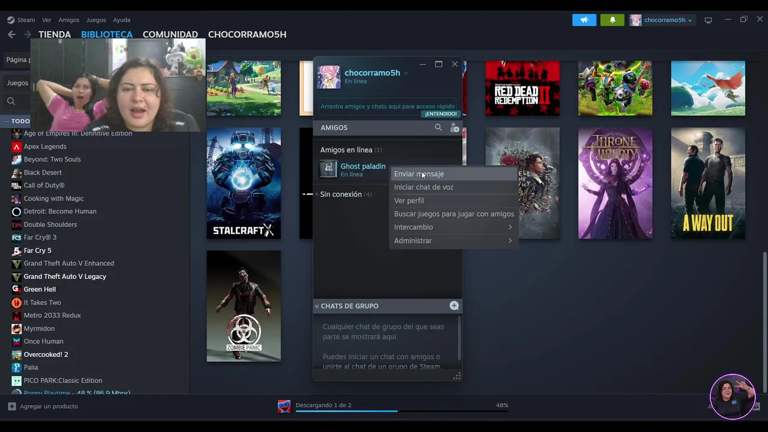Image resolution: width=768 pixels, height=432 pixels.
Task: Open the A Way Out game cover
Action: (708, 183)
